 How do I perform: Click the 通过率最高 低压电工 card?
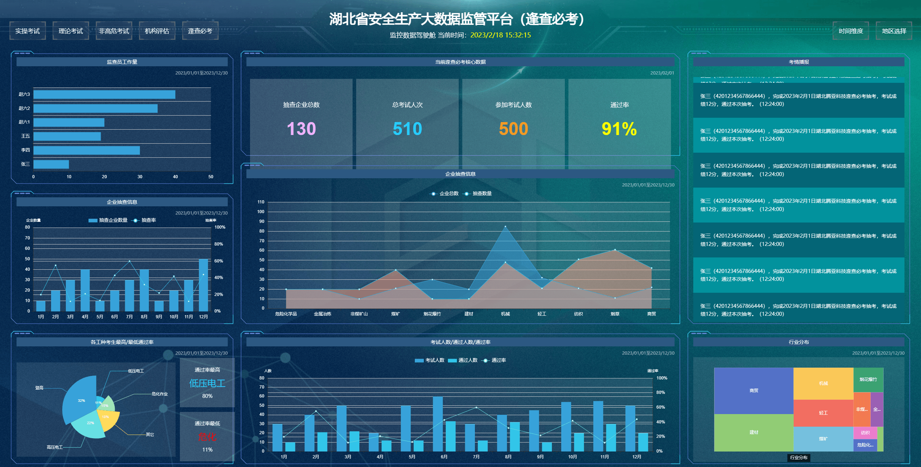(207, 382)
